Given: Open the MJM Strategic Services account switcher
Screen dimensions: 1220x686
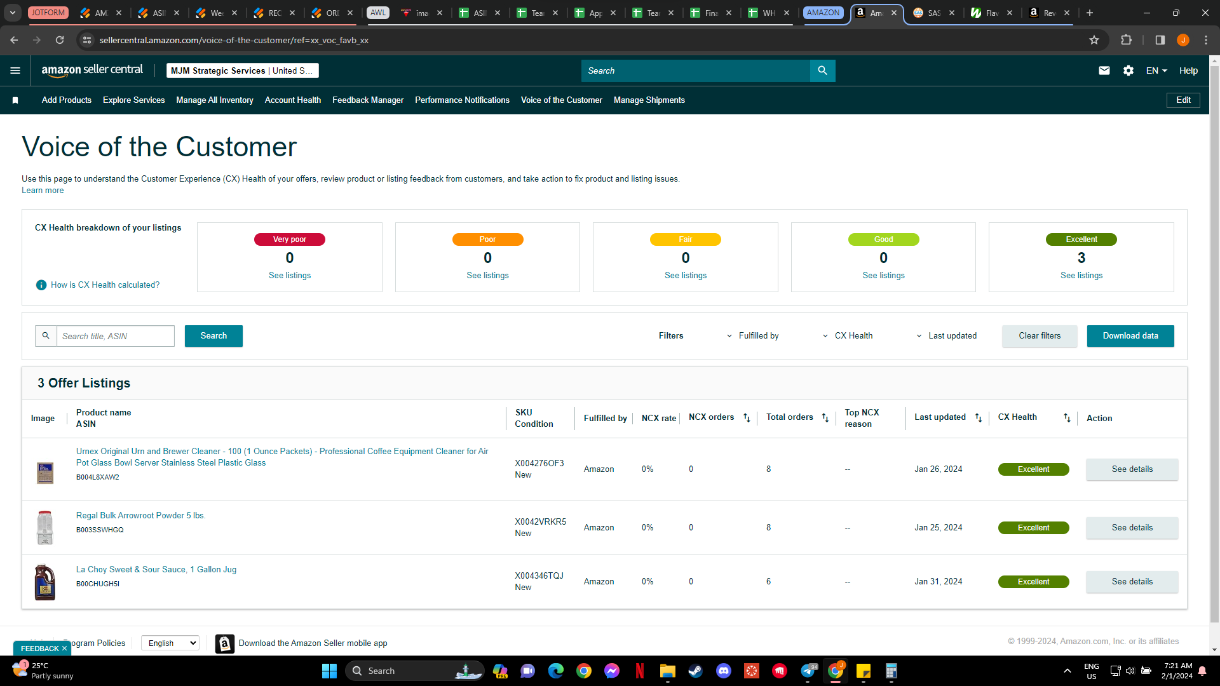Looking at the screenshot, I should point(243,71).
